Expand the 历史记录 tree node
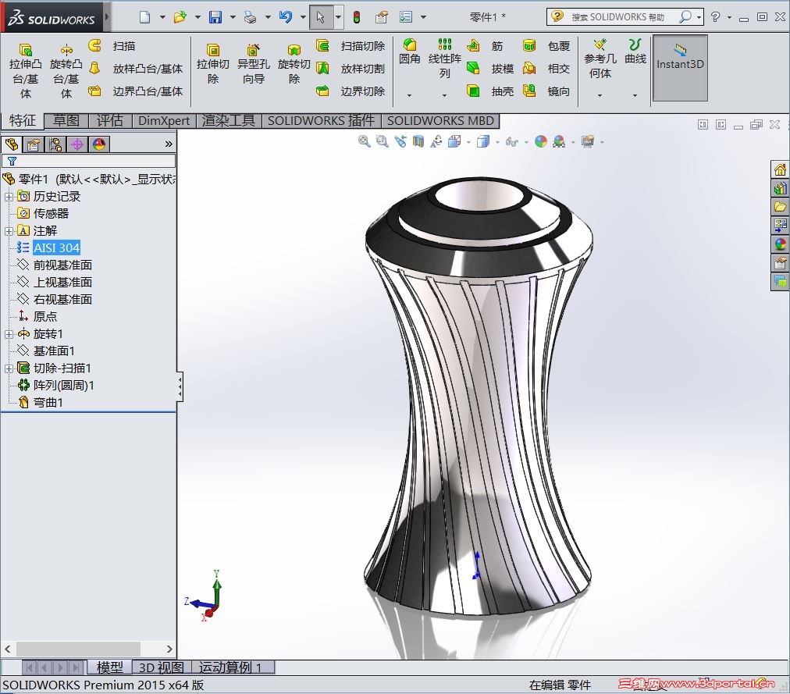 tap(9, 197)
